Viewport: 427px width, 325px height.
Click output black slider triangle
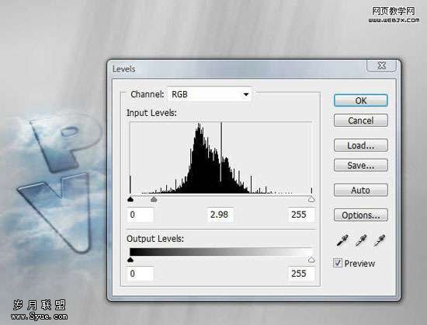coord(130,260)
